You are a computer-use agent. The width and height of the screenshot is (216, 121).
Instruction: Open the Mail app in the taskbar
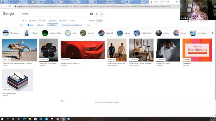pos(41,119)
